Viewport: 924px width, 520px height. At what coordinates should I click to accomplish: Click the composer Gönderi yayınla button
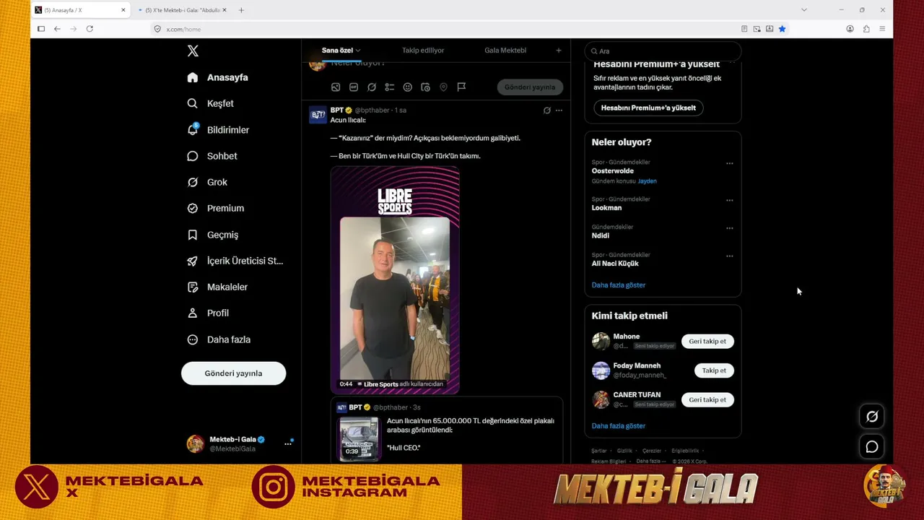(x=530, y=87)
